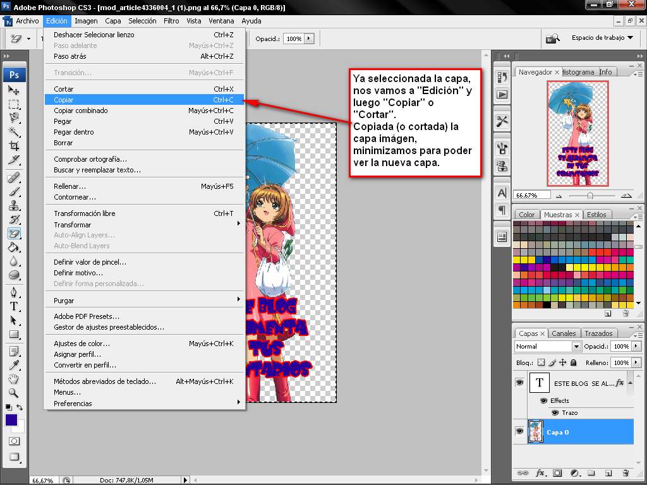The width and height of the screenshot is (647, 485).
Task: Expand the Purgar submenu
Action: tap(144, 300)
